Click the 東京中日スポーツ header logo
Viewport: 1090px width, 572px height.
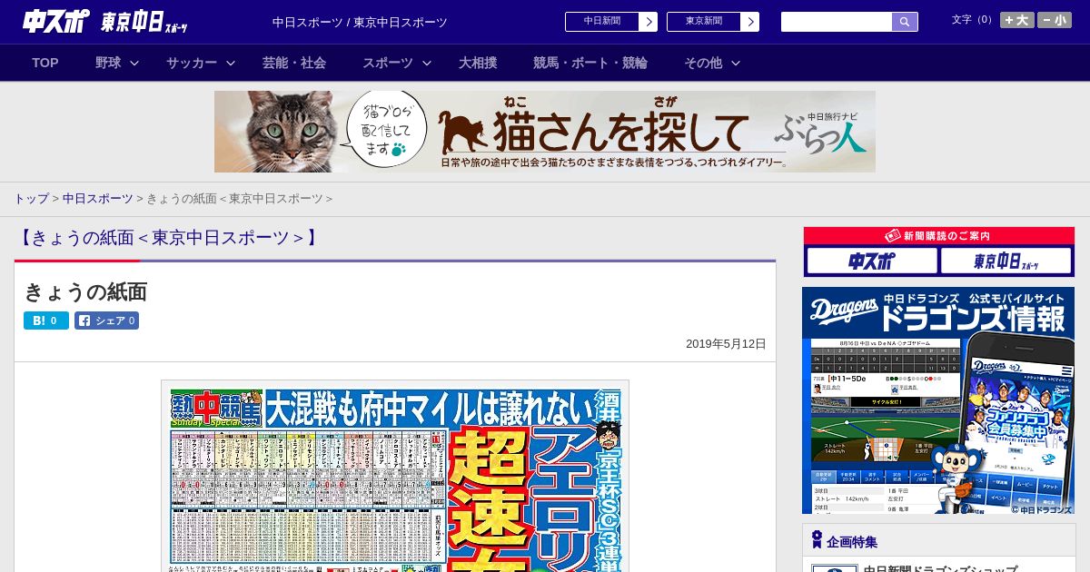pyautogui.click(x=145, y=22)
